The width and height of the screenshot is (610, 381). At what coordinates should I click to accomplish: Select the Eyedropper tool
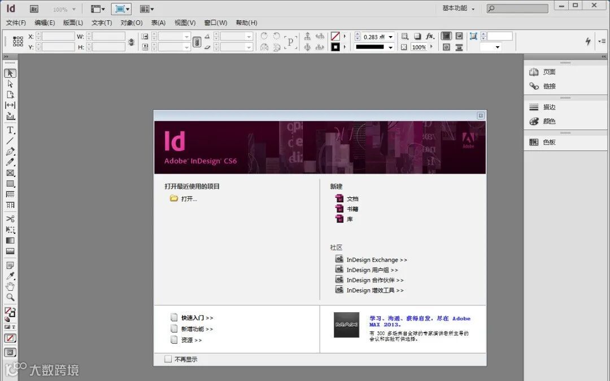tap(10, 276)
